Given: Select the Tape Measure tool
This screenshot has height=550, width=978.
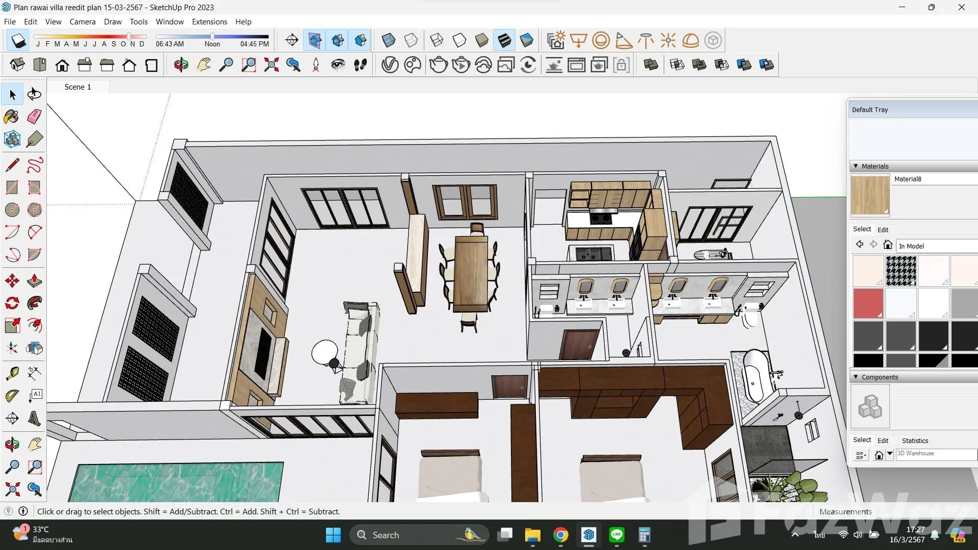Looking at the screenshot, I should pyautogui.click(x=12, y=373).
